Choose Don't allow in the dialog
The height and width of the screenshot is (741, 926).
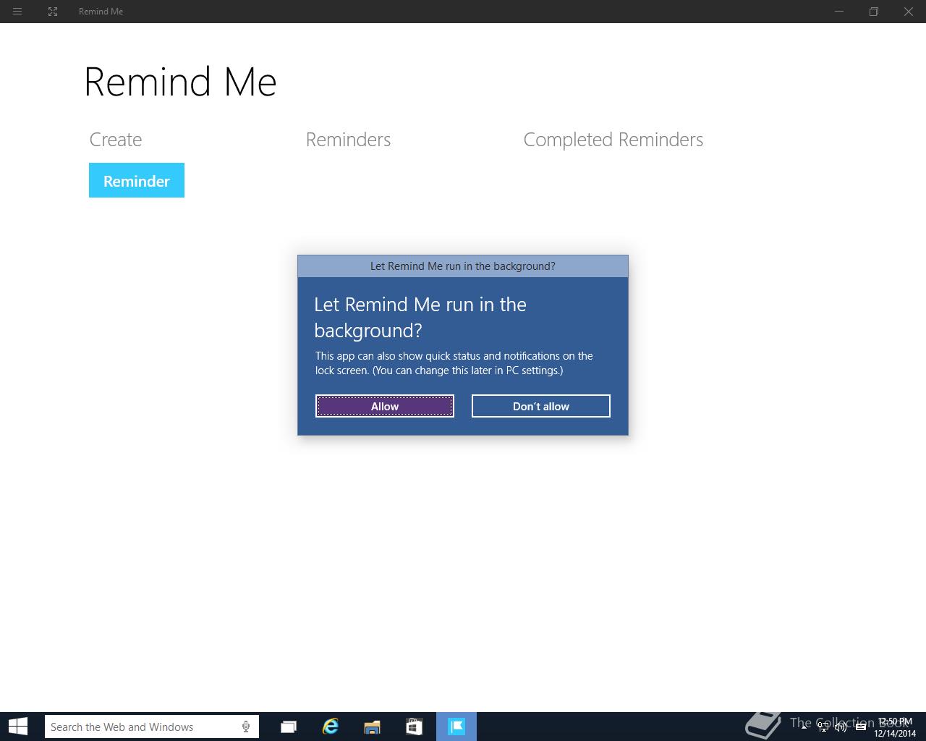coord(541,406)
